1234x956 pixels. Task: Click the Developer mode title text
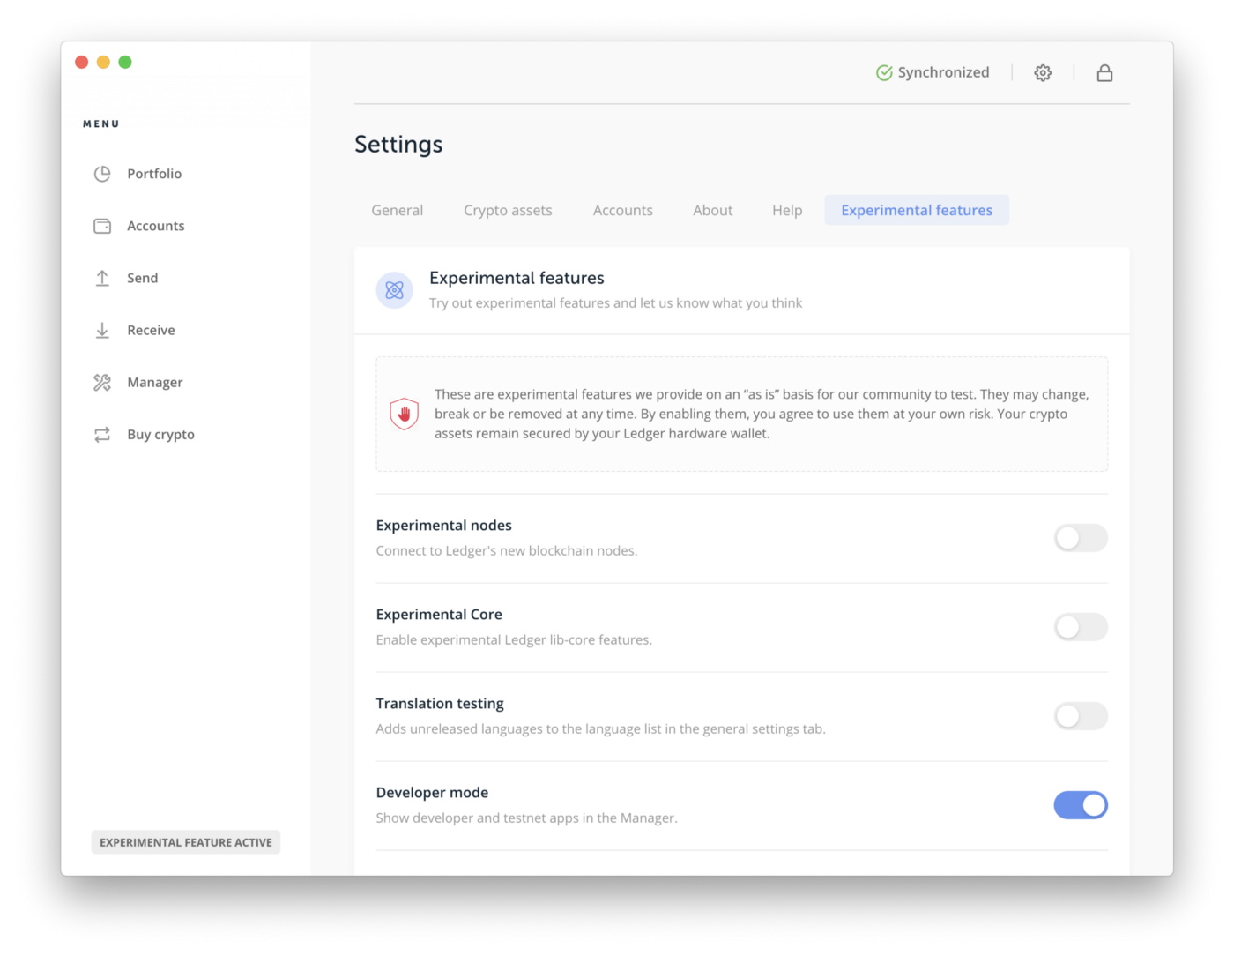[x=432, y=792]
